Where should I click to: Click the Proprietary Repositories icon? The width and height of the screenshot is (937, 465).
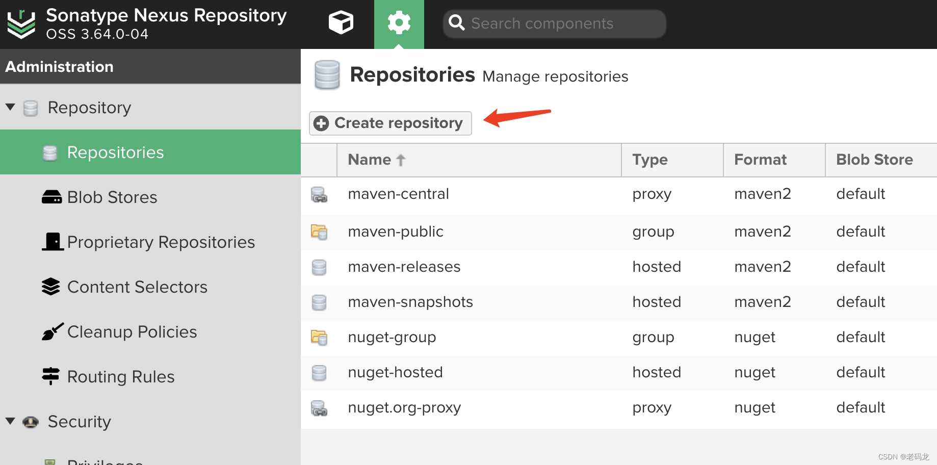52,242
